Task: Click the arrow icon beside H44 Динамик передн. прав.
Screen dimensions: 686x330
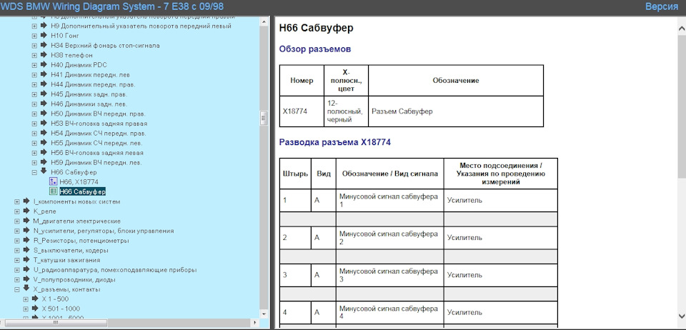Action: [x=44, y=84]
